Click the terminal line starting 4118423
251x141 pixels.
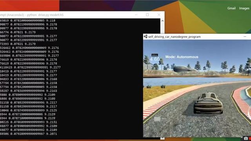click(30, 67)
